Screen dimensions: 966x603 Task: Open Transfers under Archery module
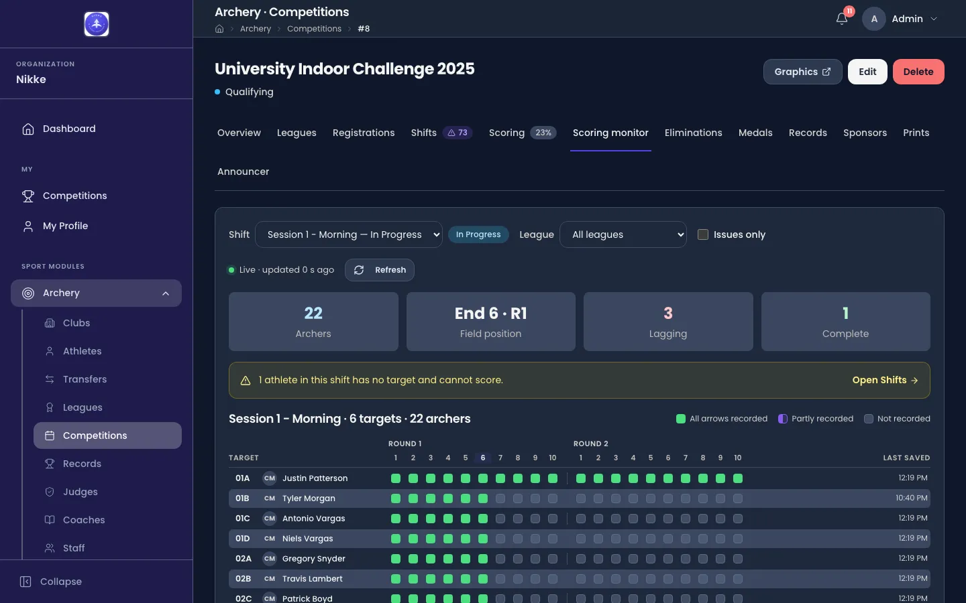(x=107, y=379)
